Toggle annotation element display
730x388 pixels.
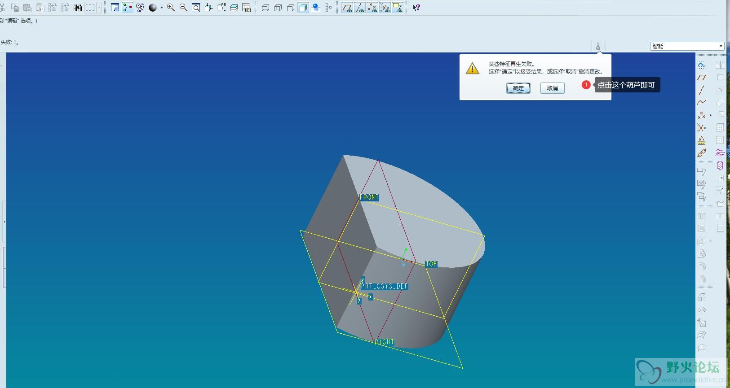pyautogui.click(x=397, y=8)
